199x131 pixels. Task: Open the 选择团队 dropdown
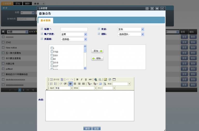[130, 34]
